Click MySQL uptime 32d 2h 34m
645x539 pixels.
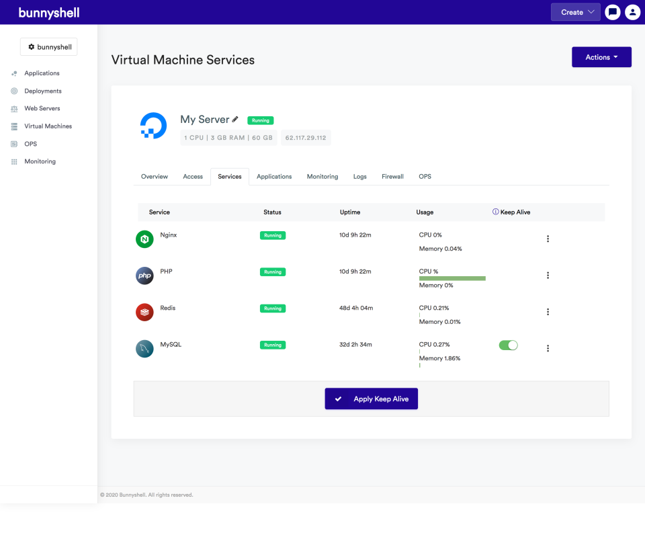(355, 345)
